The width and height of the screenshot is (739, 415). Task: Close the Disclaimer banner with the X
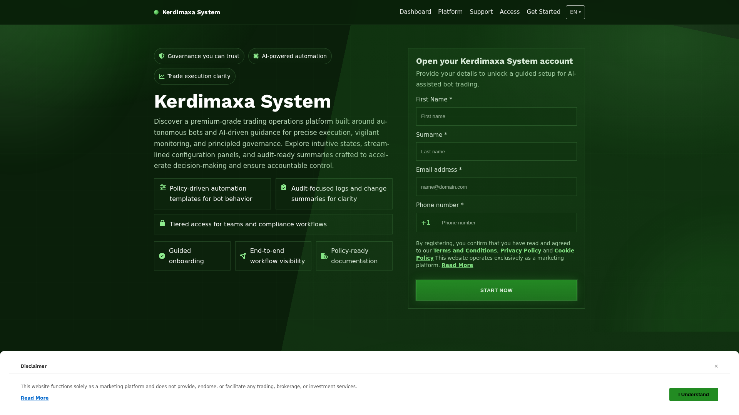716,366
